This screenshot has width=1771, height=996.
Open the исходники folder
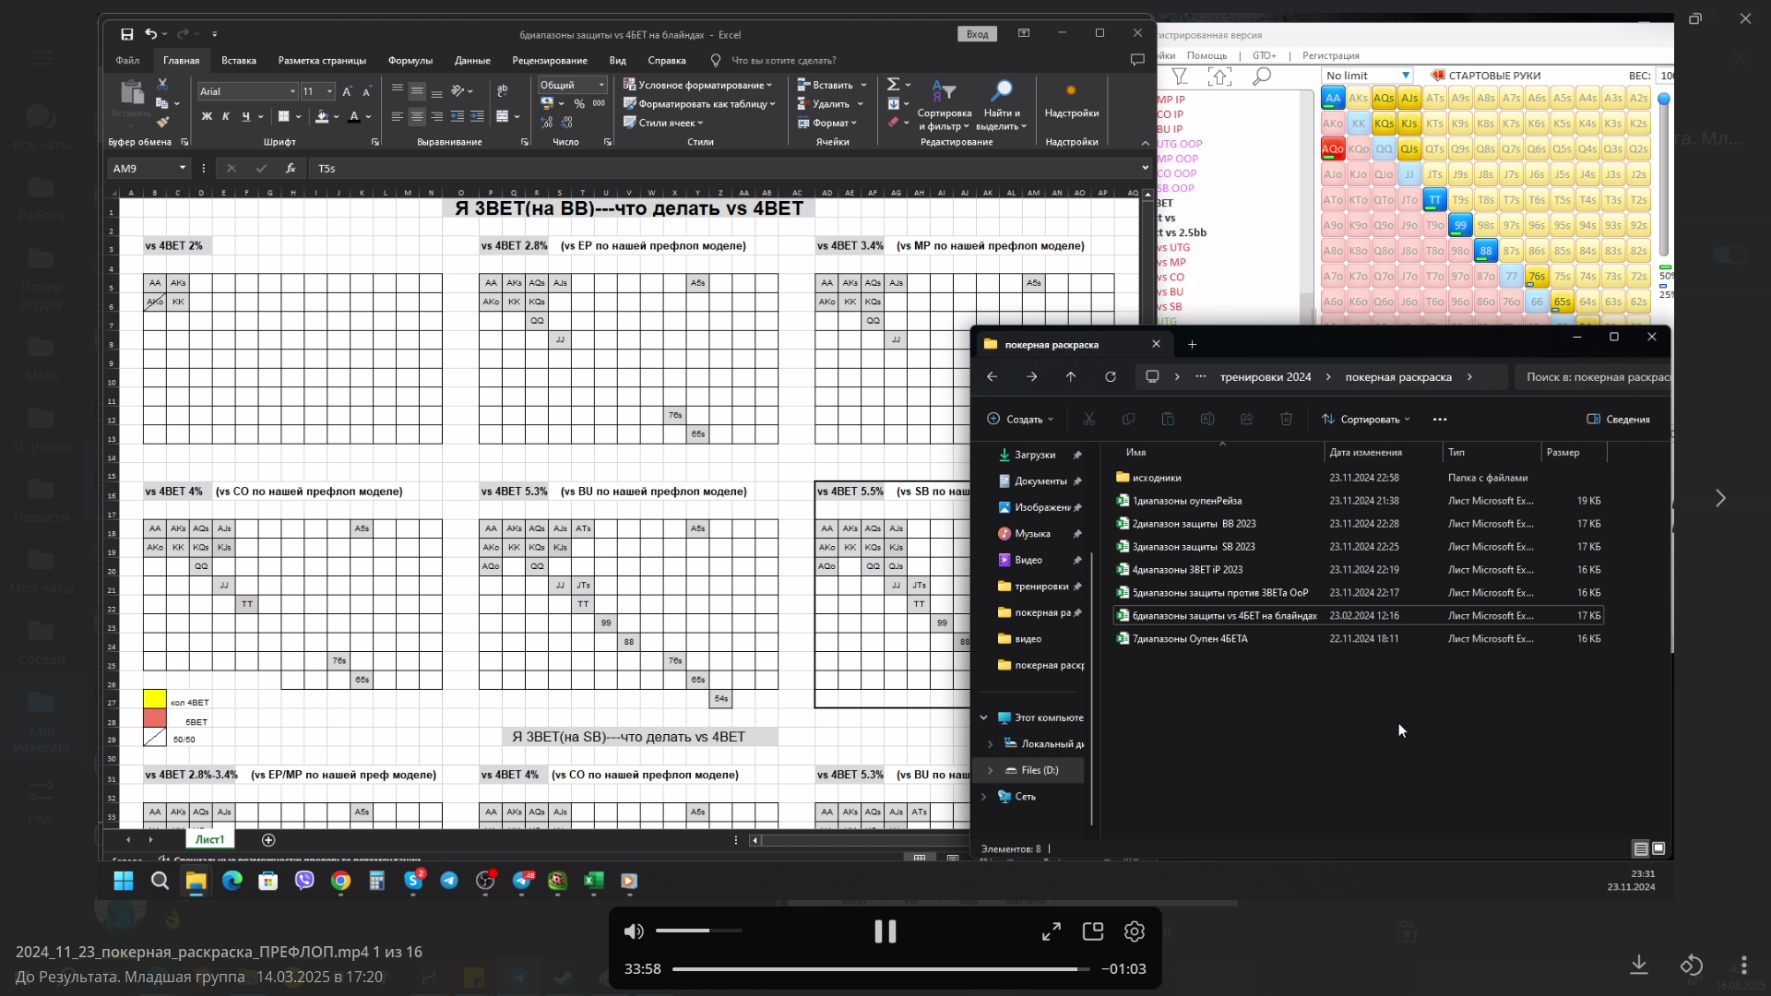tap(1157, 478)
